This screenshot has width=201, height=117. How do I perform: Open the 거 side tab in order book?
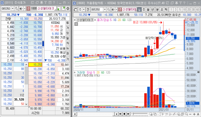click(68, 28)
